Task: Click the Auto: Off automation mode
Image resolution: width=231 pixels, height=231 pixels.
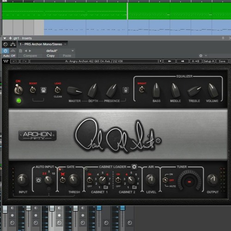Action: [9, 56]
